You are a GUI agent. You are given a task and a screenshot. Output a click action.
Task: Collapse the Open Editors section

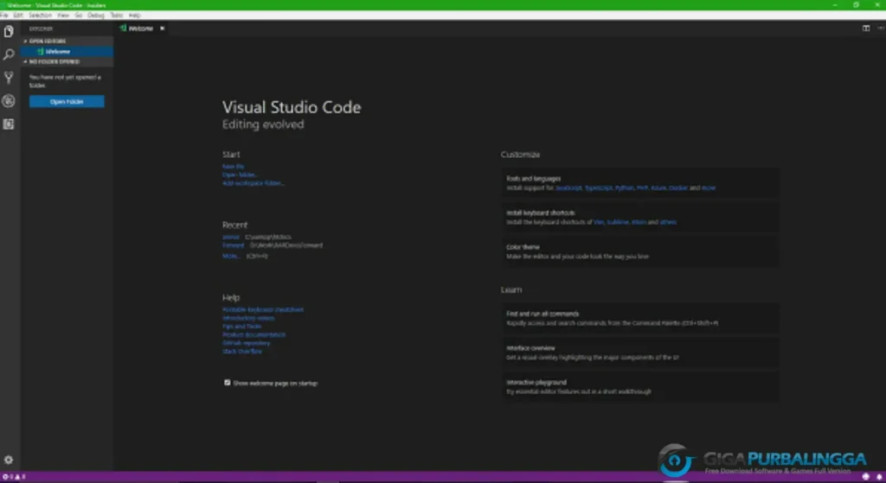tap(67, 41)
